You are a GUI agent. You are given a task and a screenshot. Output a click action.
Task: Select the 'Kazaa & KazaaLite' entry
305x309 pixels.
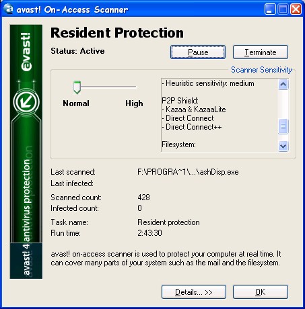click(x=194, y=109)
